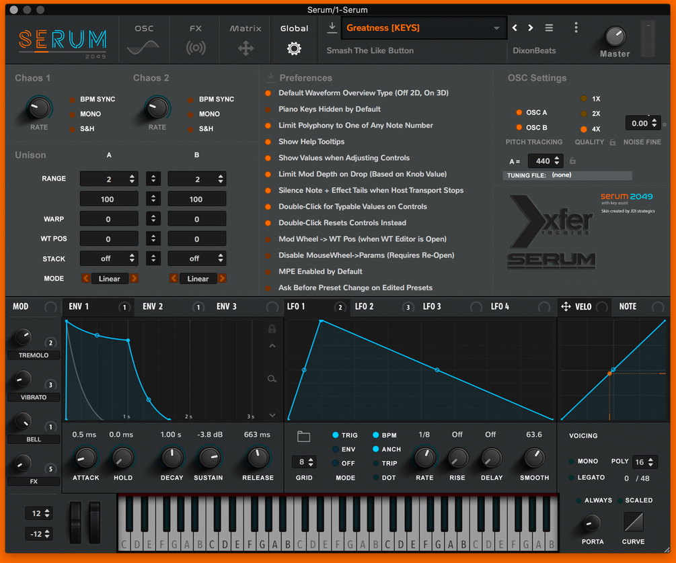This screenshot has width=676, height=563.
Task: Select next Unison B mode arrow
Action: coord(222,278)
